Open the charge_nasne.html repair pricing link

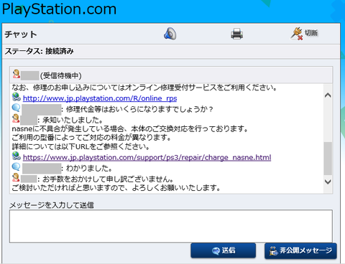pyautogui.click(x=147, y=157)
